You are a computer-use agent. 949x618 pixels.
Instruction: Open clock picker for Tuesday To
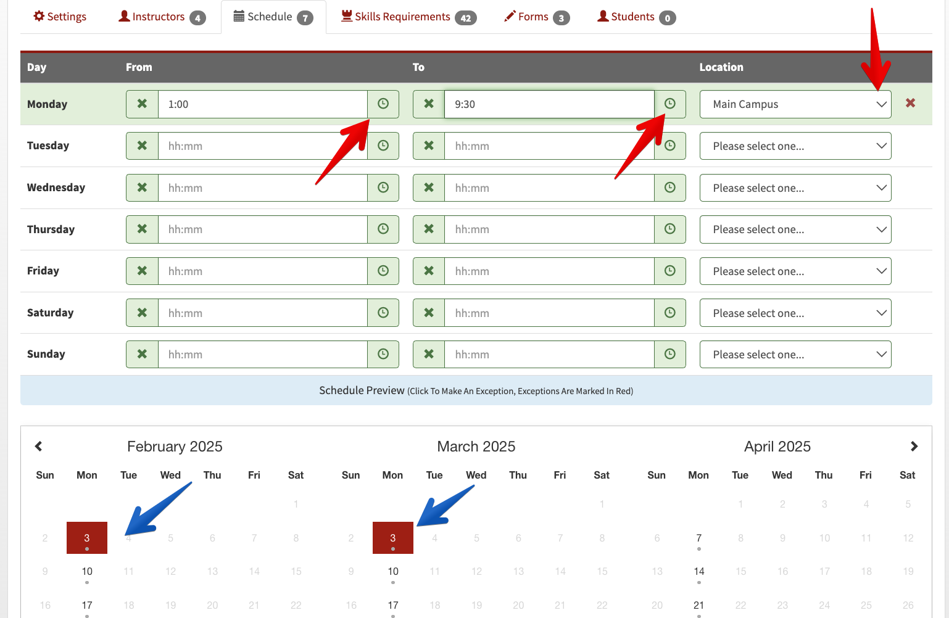pos(670,146)
